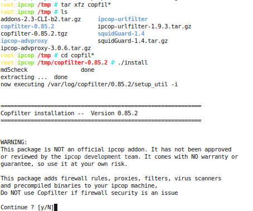Click the 'Do NOT use Copfilter' warning line

[89, 193]
